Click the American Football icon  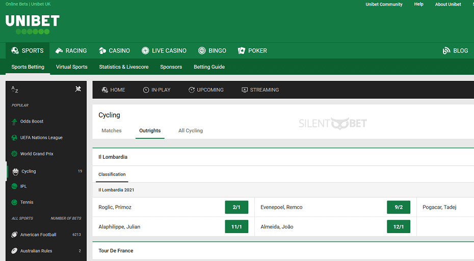tap(14, 235)
